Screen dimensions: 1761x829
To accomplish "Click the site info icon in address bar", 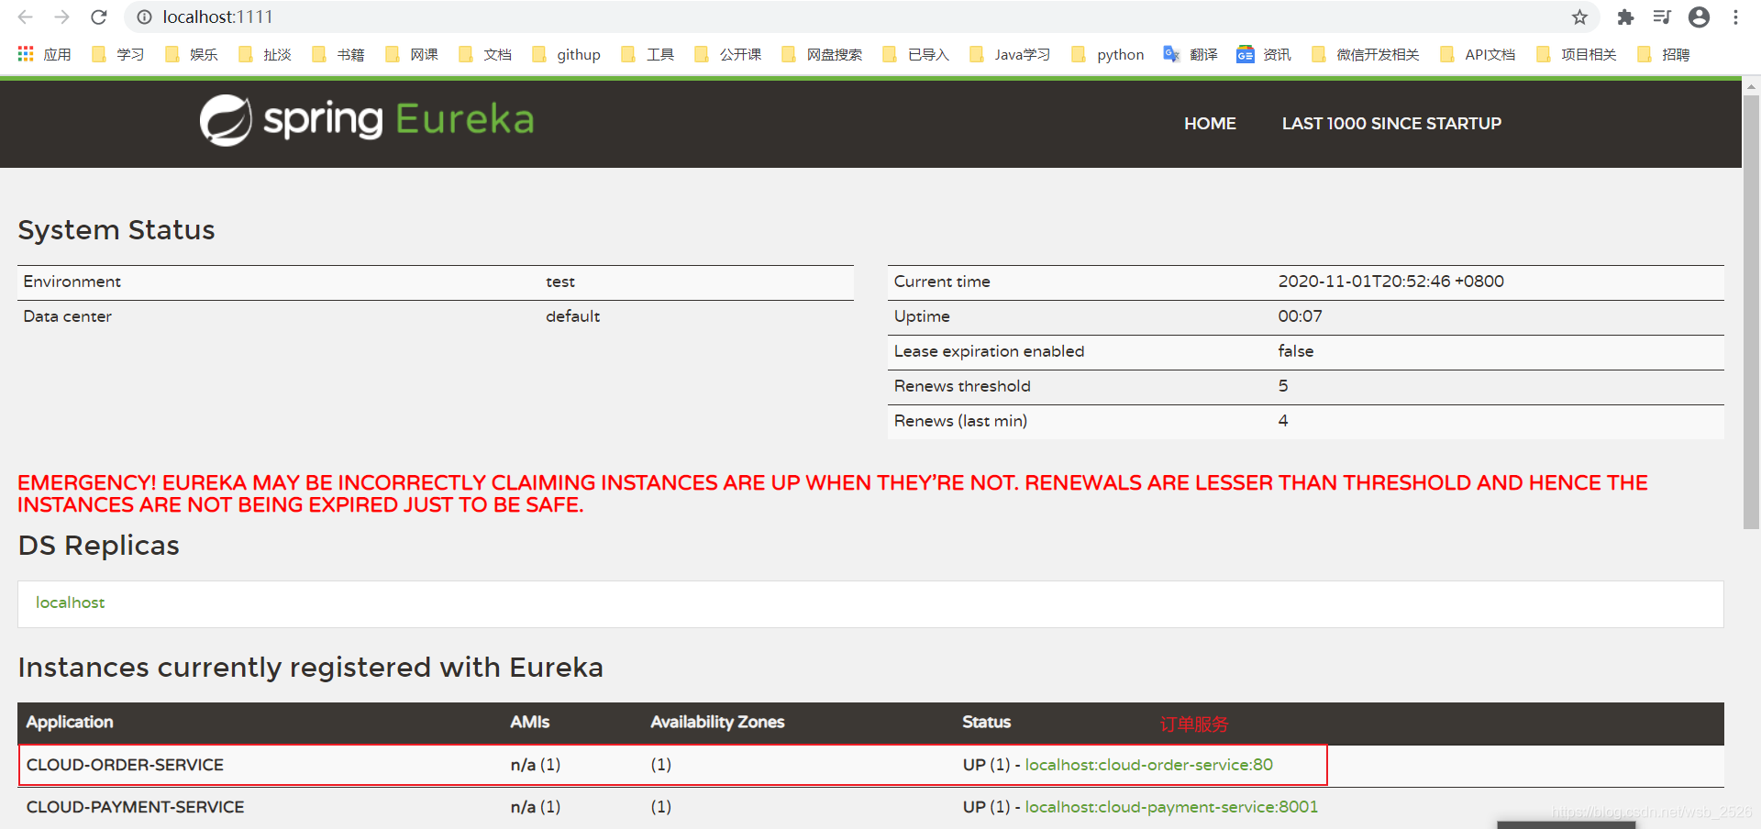I will pos(144,17).
